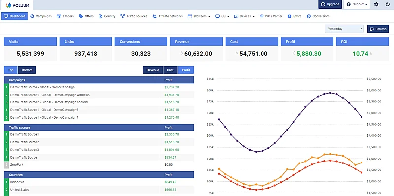Expand the Browsers dropdown menu
Viewport: 394px width, 196px height.
[x=199, y=16]
